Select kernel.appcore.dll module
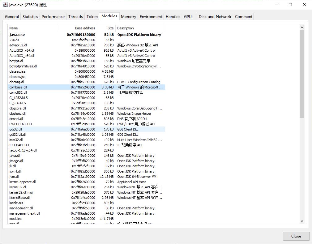The image size is (312, 244). point(86,182)
